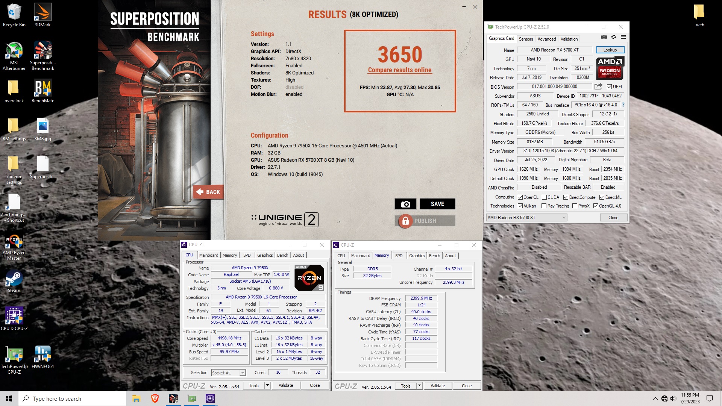Click Bus Interface question mark help
This screenshot has height=406, width=722.
coord(623,105)
